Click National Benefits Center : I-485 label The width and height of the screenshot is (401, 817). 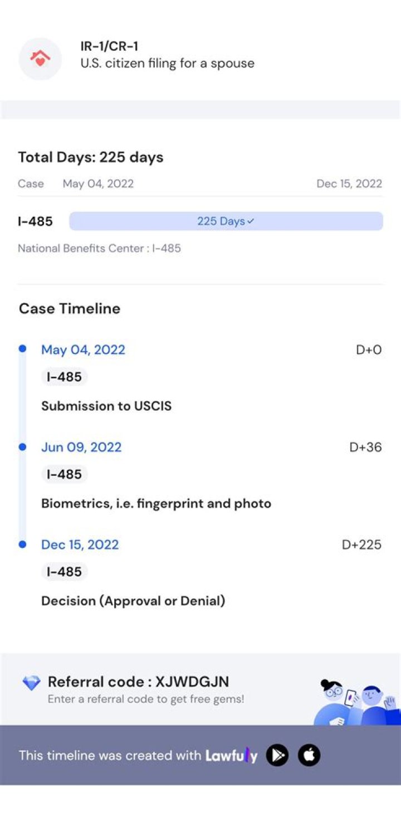(x=99, y=249)
